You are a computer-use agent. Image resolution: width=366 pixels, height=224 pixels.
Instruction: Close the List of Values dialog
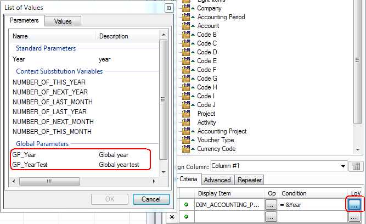tap(169, 8)
